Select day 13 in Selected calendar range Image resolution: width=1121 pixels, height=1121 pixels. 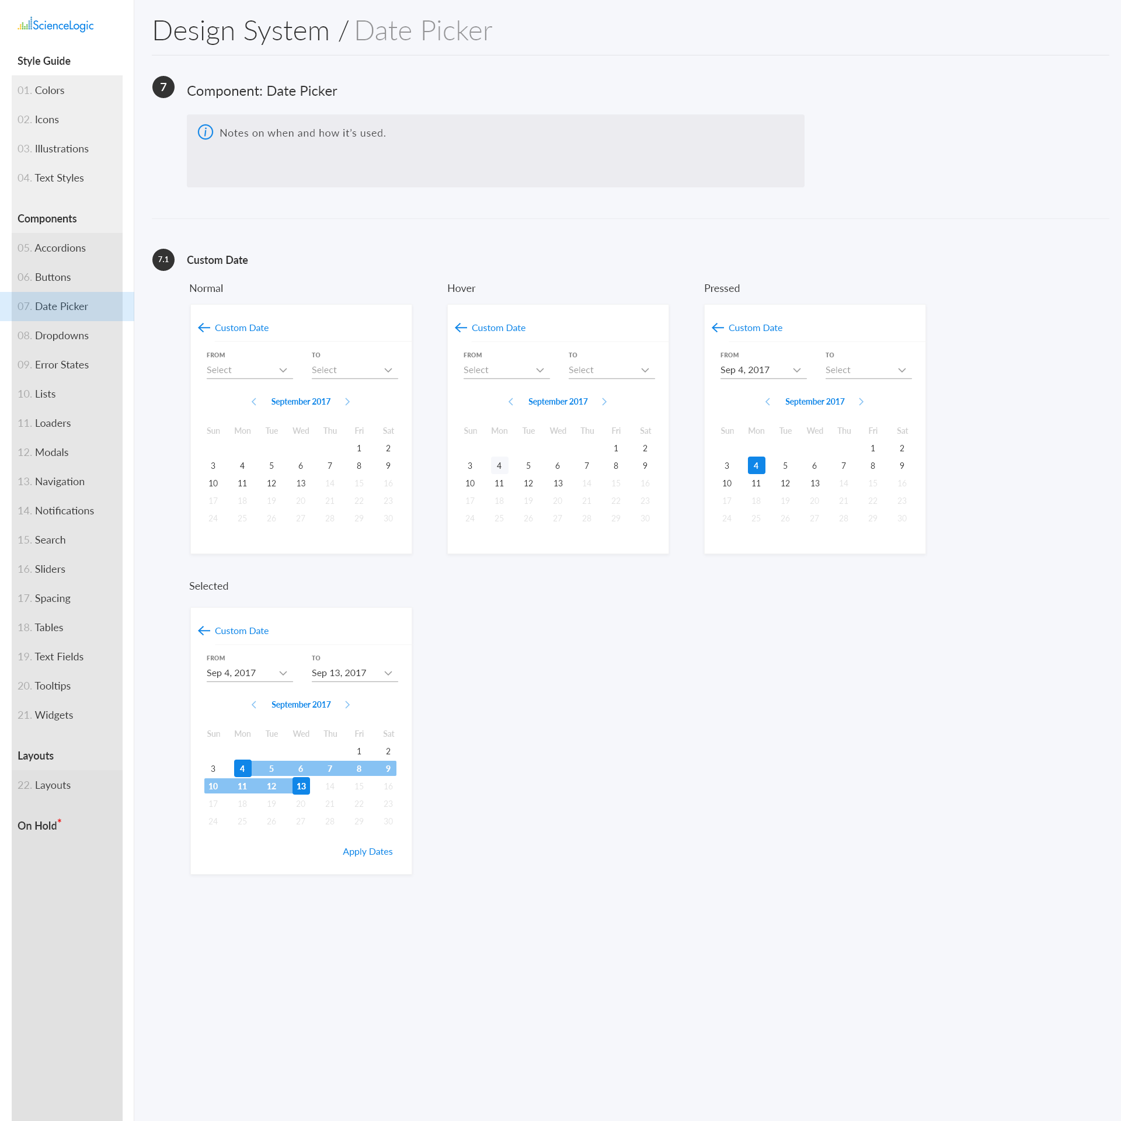tap(301, 786)
